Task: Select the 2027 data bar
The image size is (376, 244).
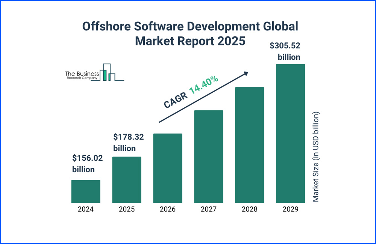Action: pyautogui.click(x=209, y=157)
